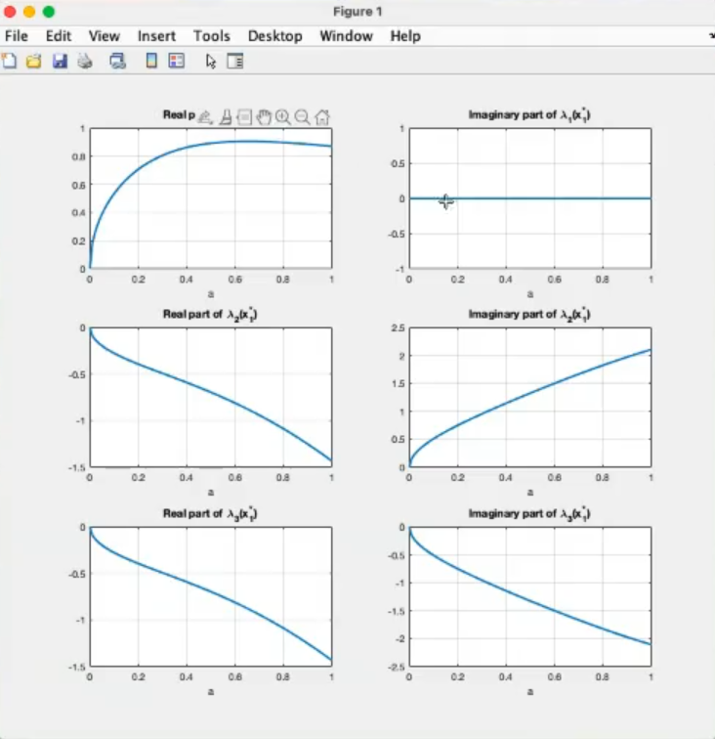Save the figure using the floppy disk icon

59,61
